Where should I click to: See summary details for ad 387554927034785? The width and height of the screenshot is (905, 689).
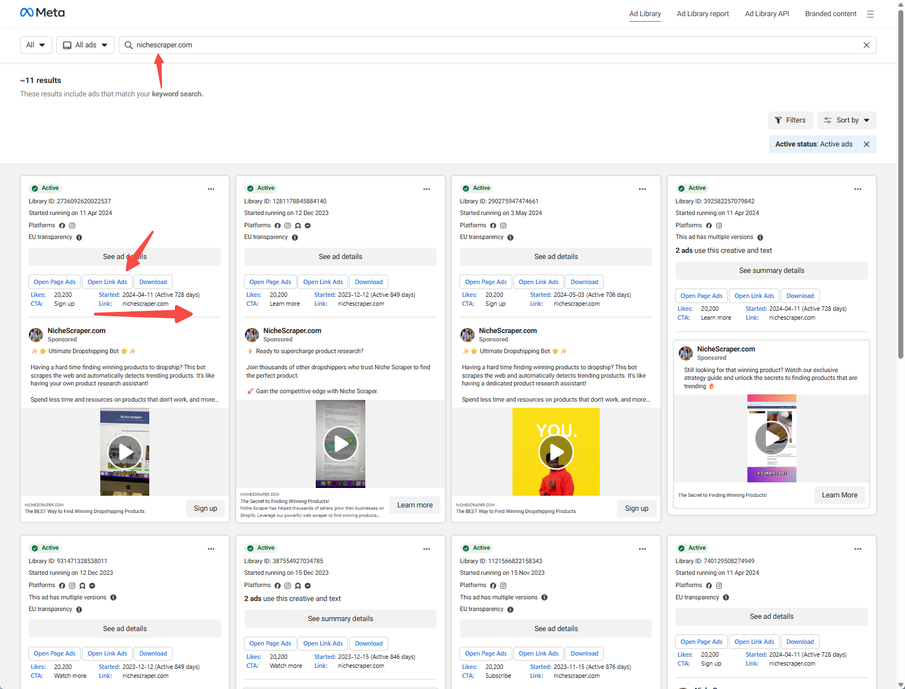point(340,619)
